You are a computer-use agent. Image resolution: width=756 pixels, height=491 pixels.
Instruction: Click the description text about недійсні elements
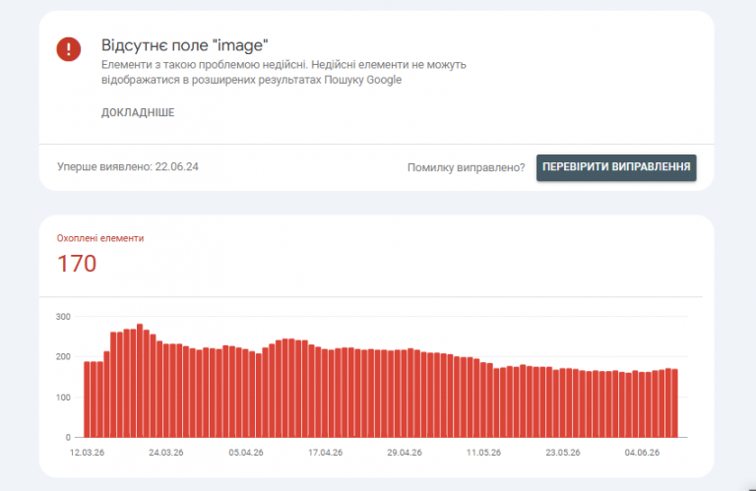283,72
